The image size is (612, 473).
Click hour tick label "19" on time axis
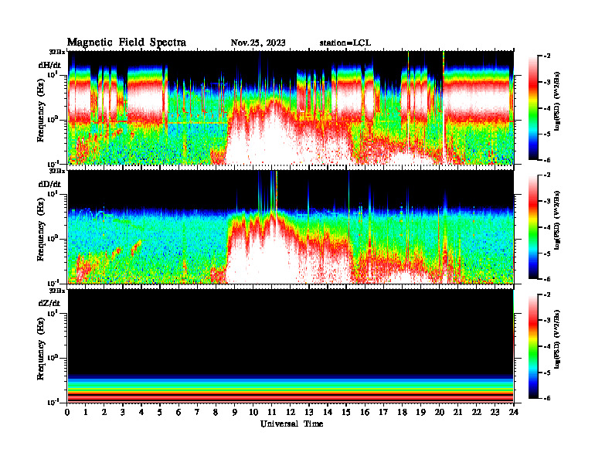(420, 412)
